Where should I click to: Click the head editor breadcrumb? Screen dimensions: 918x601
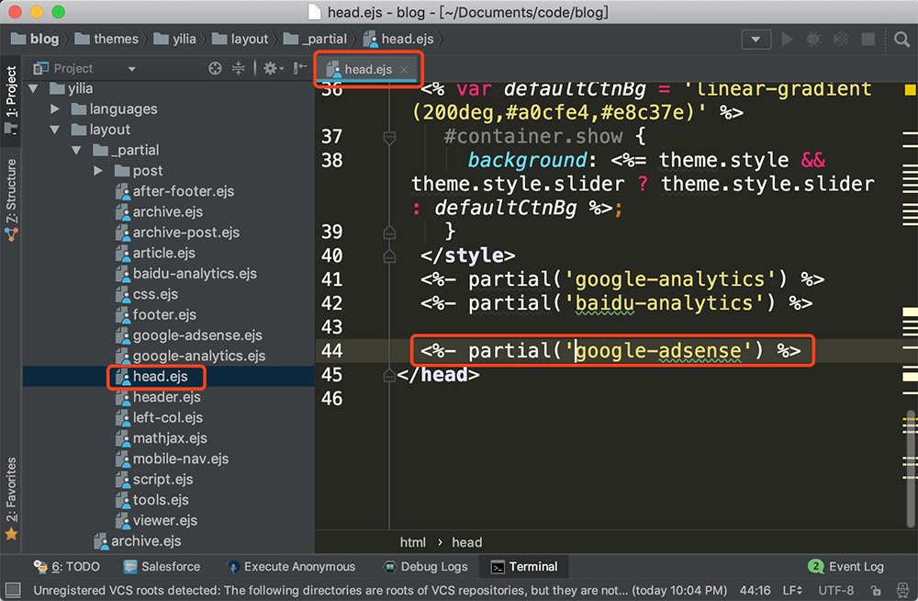coord(466,542)
